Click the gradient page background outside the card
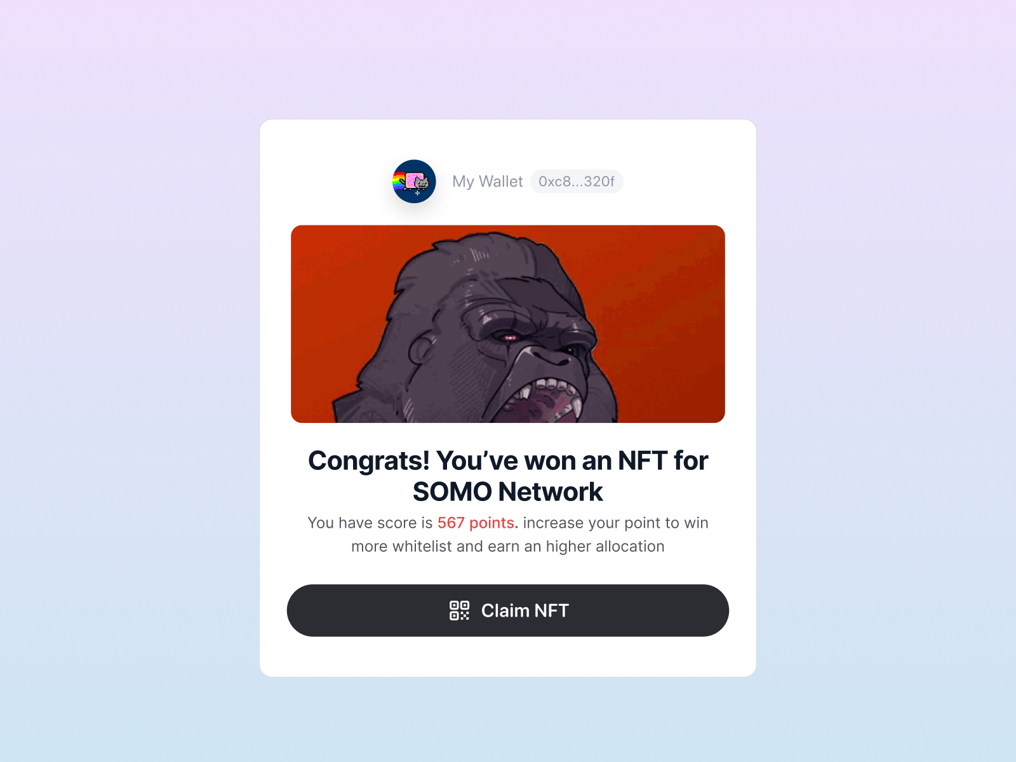 click(x=127, y=381)
